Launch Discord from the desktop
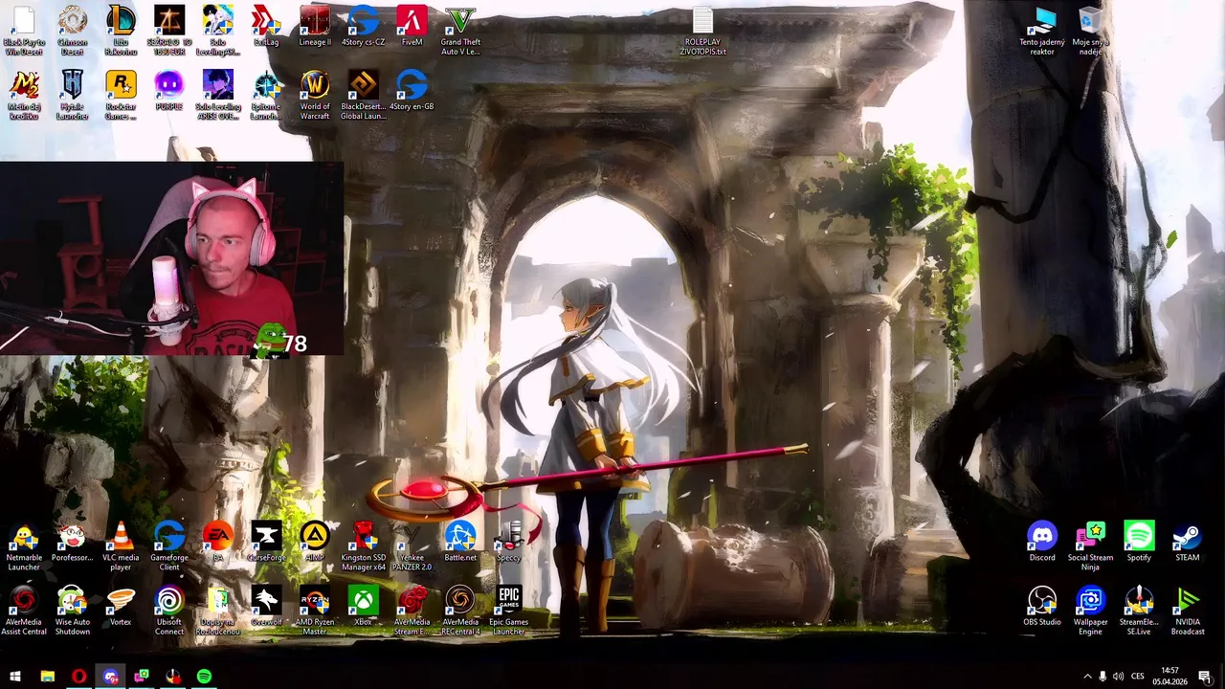1225x689 pixels. pyautogui.click(x=1042, y=542)
